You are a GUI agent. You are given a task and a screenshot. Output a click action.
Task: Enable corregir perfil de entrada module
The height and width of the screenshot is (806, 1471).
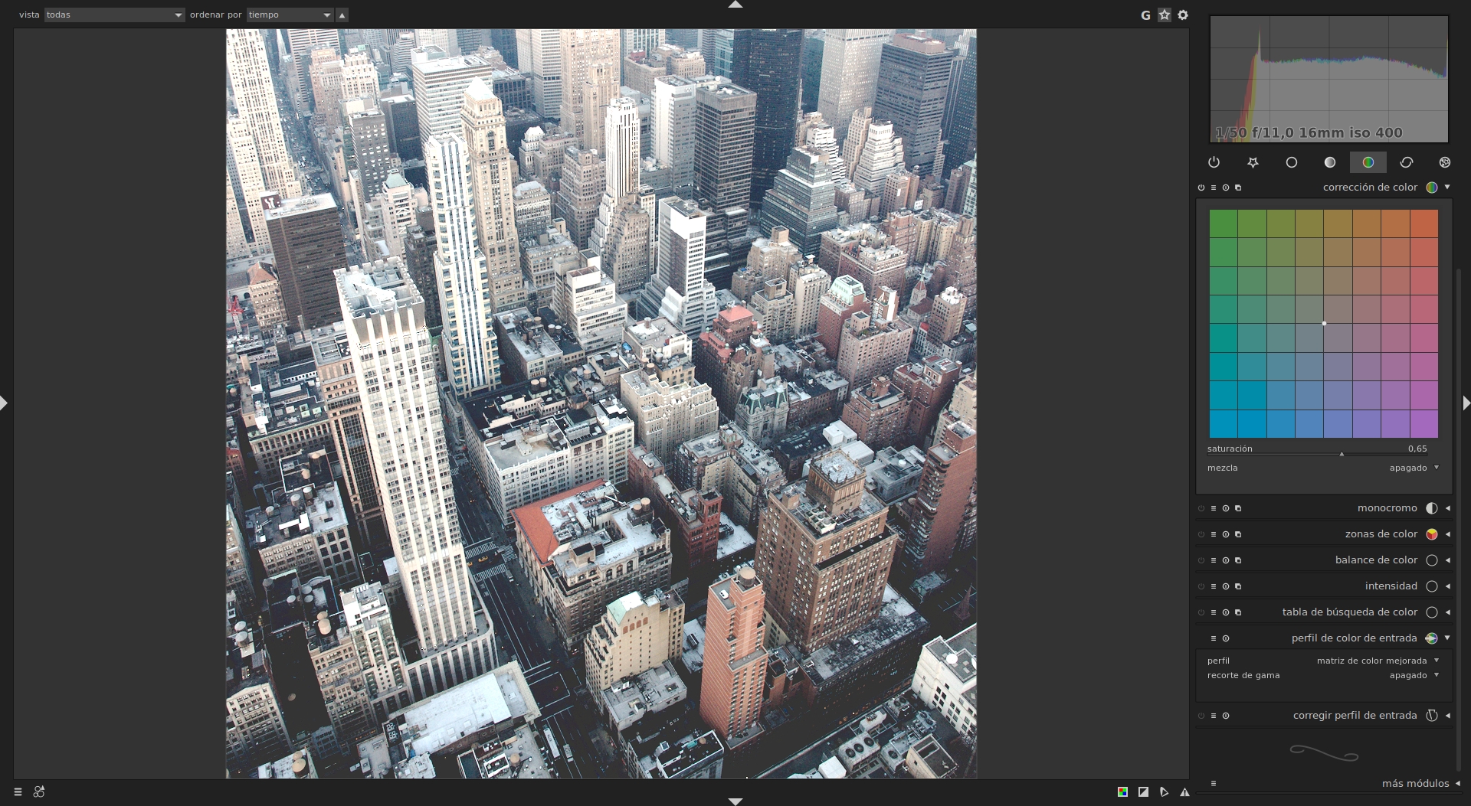click(1201, 716)
